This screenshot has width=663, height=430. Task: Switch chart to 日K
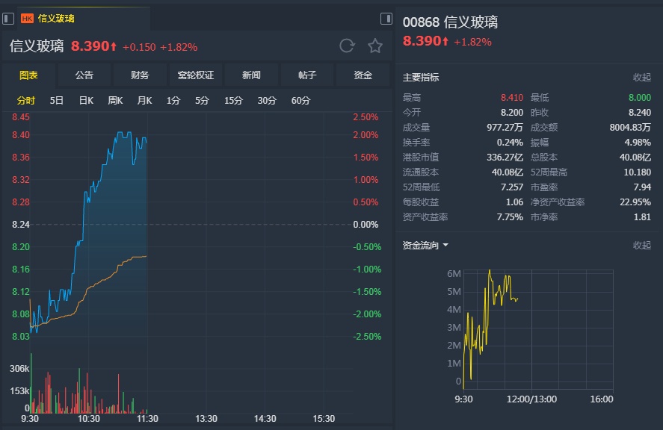[86, 101]
